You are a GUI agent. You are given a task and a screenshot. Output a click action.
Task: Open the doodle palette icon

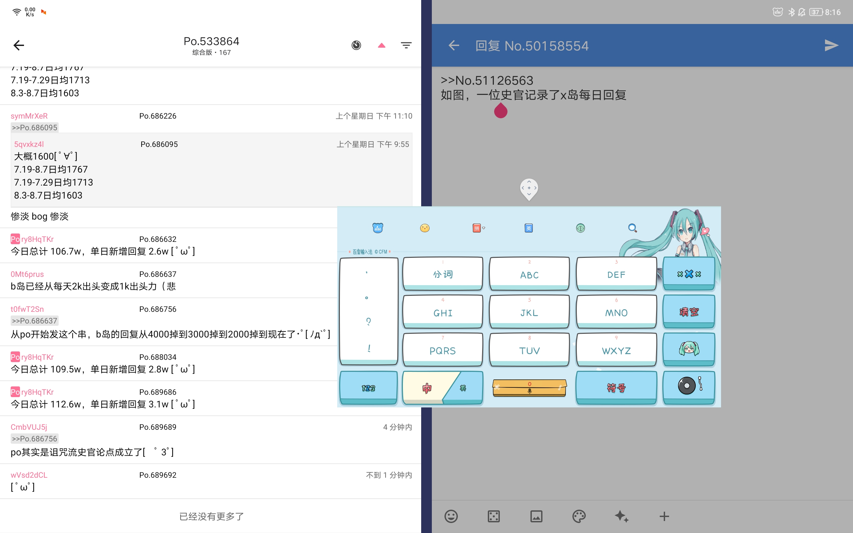579,516
